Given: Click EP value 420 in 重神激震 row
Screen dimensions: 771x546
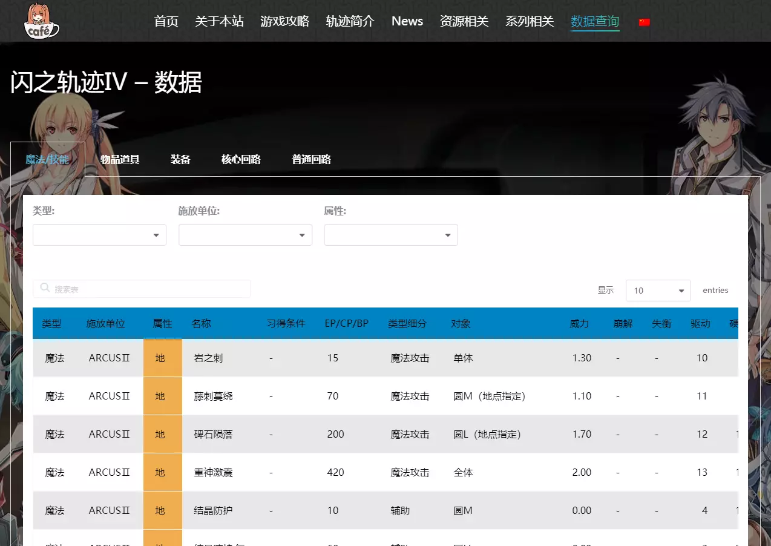Looking at the screenshot, I should (x=335, y=473).
